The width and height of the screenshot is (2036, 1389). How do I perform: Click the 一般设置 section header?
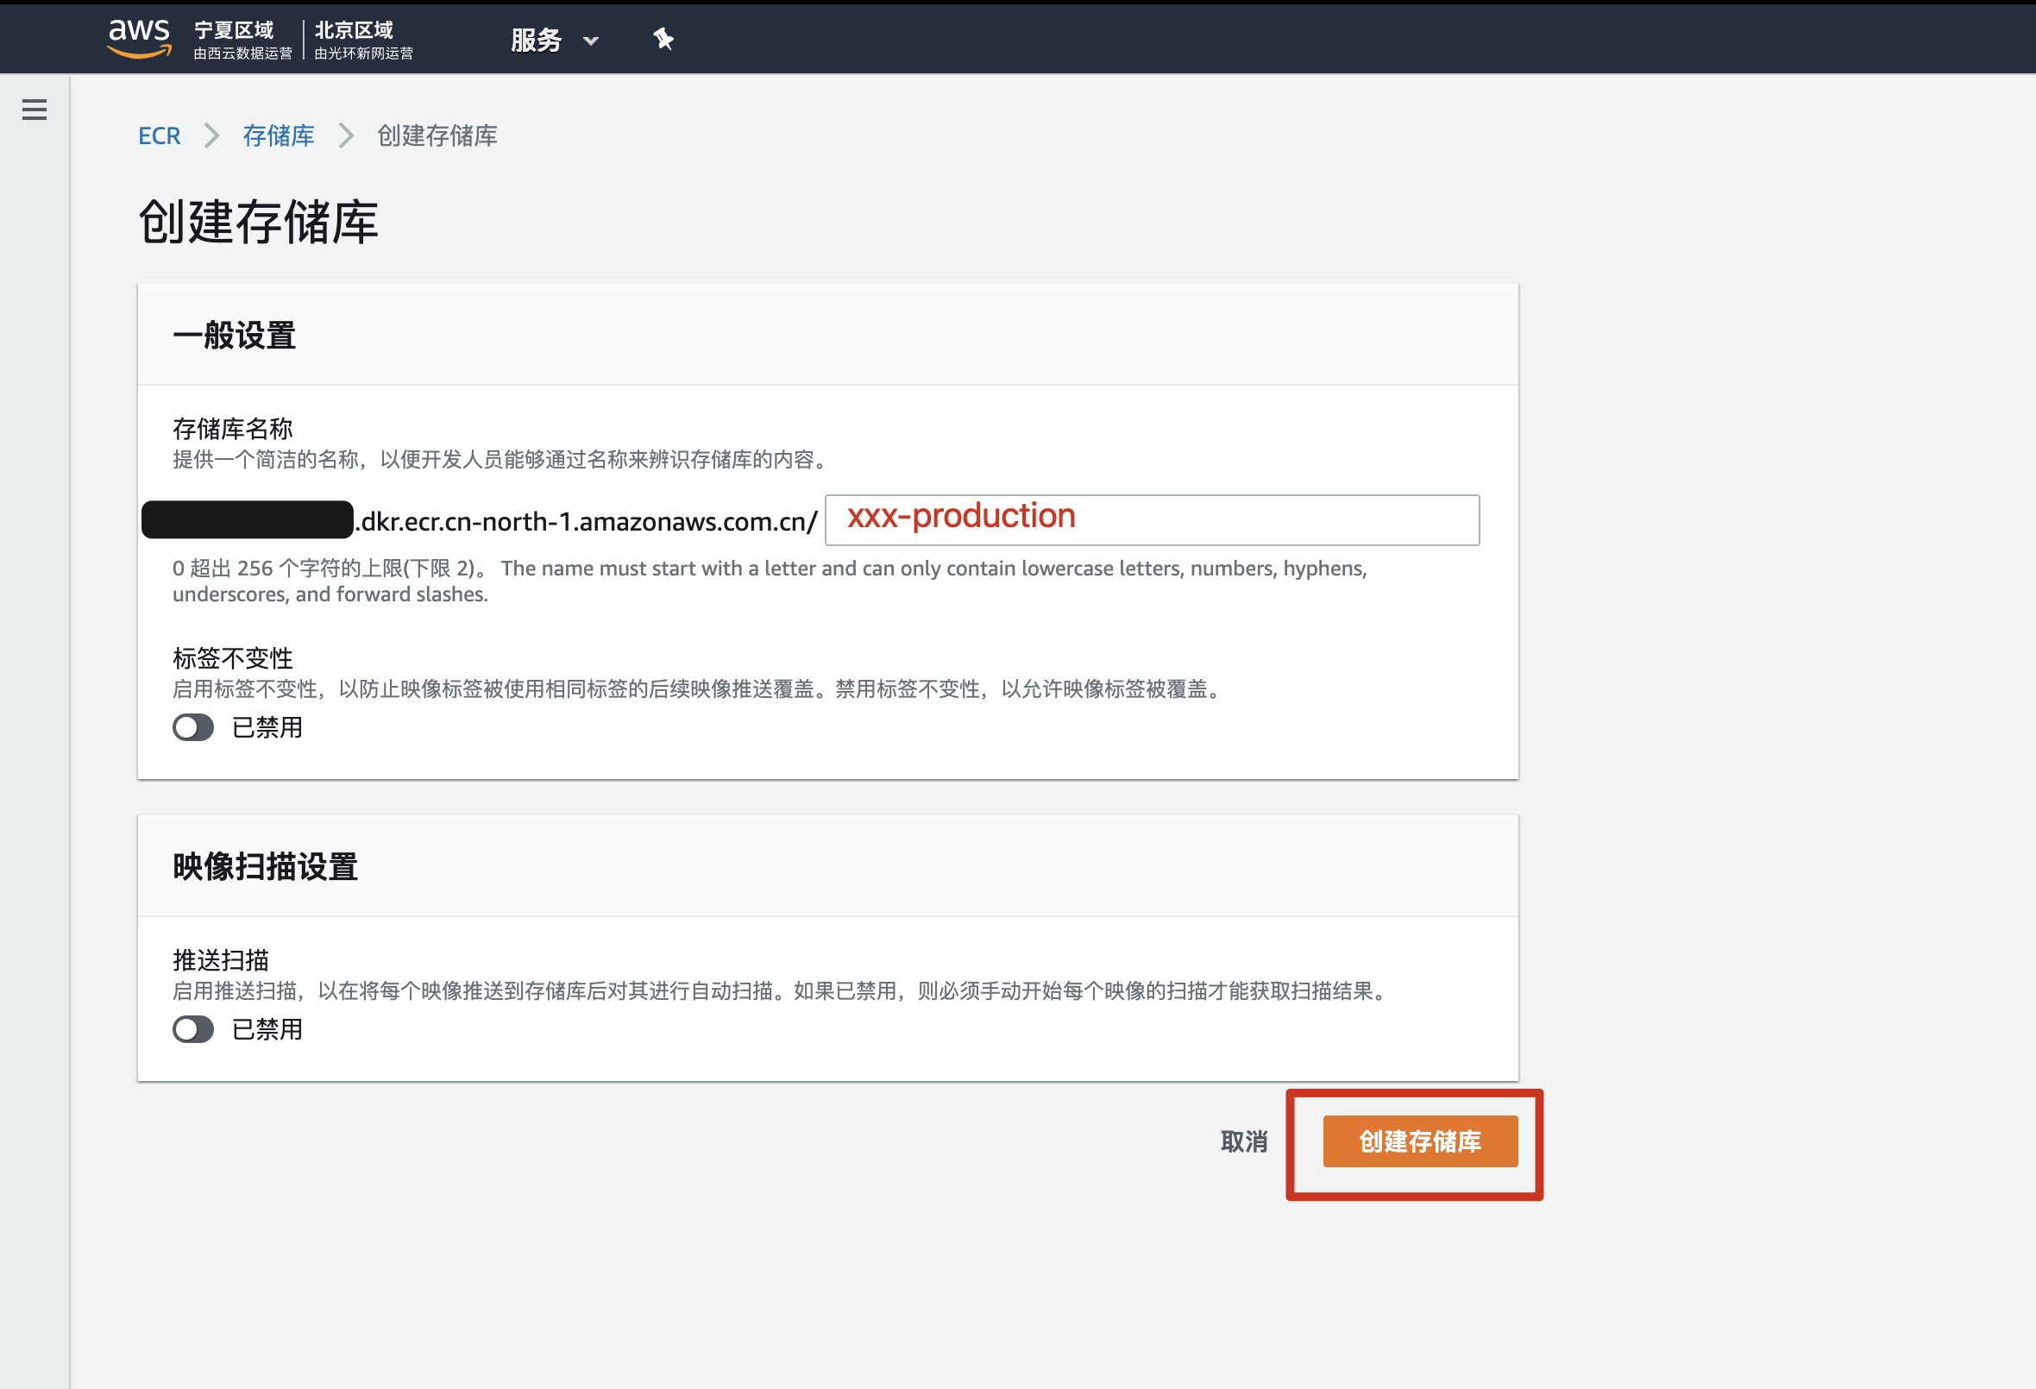tap(235, 336)
